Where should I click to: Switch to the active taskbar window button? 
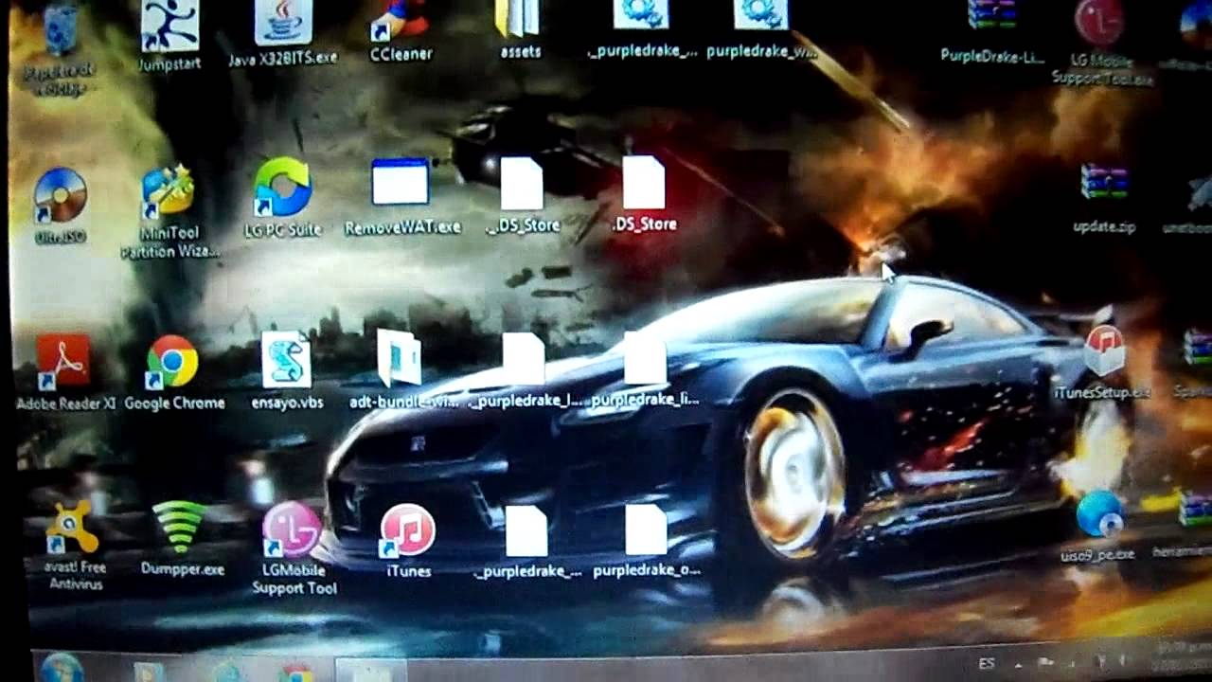click(371, 671)
